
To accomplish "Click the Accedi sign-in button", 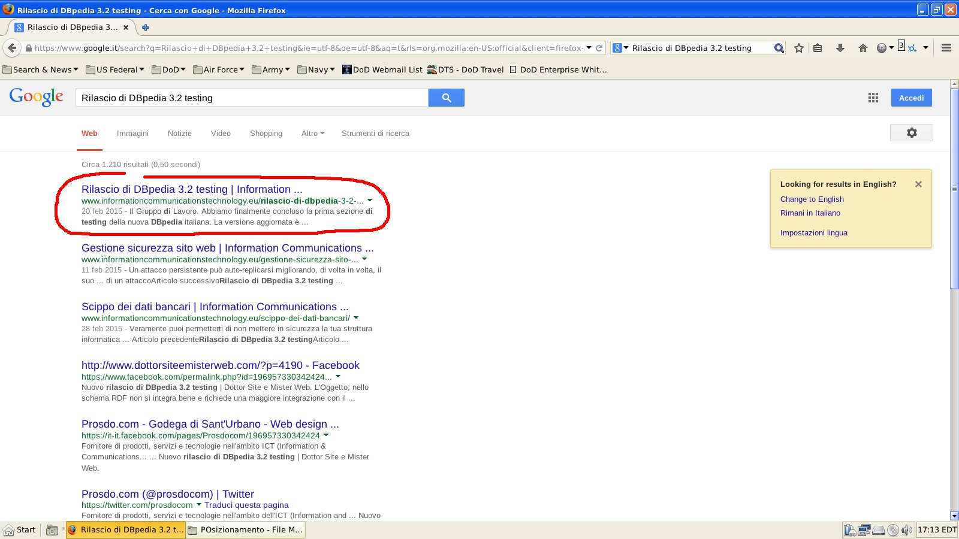I will [x=911, y=98].
